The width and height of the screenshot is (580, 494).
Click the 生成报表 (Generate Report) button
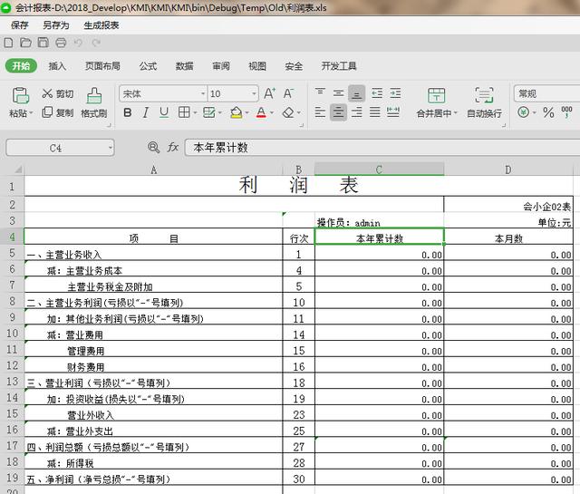pos(101,25)
